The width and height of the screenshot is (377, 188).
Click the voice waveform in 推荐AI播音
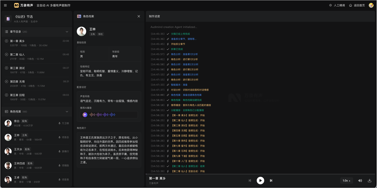click(x=102, y=115)
